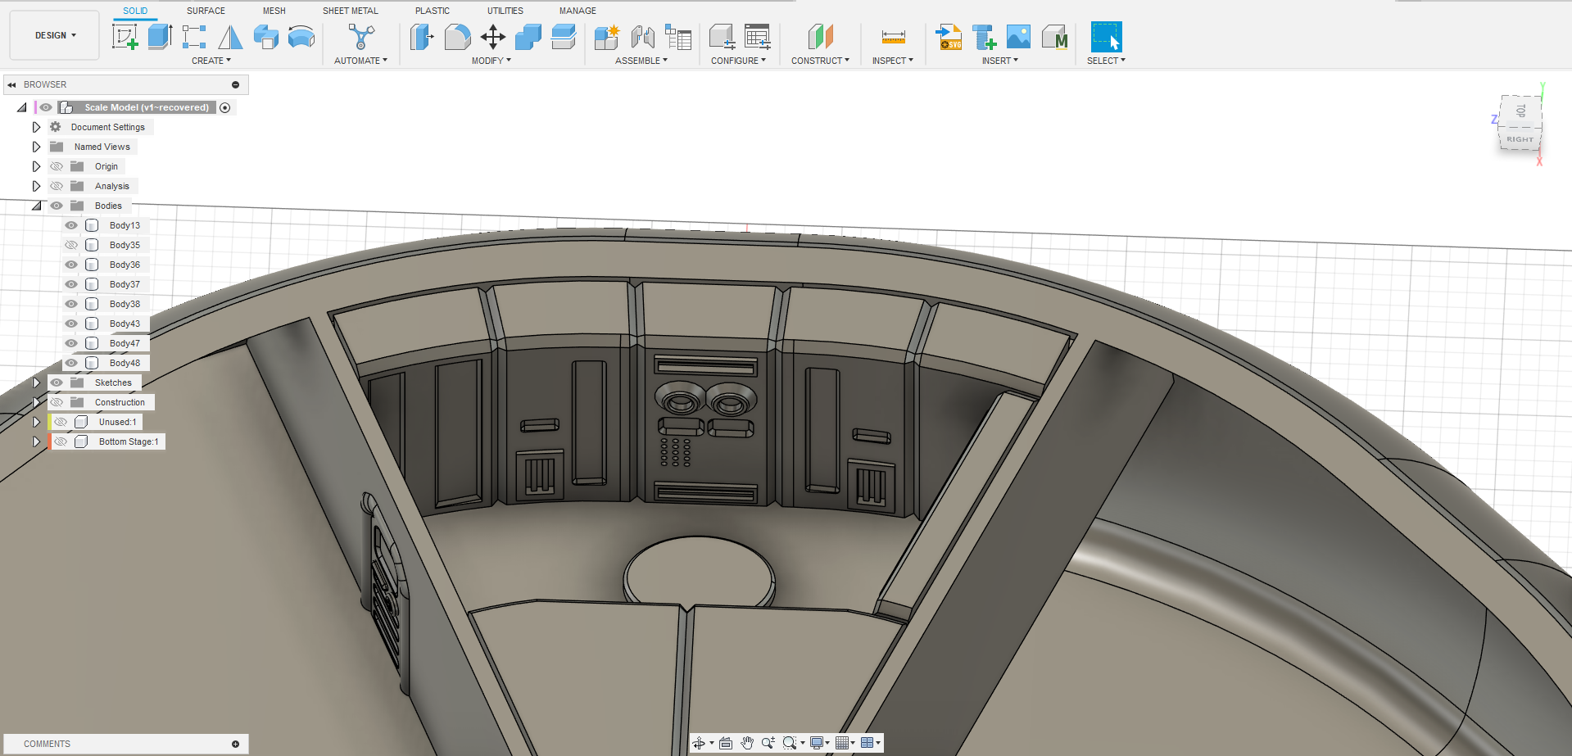Select the Combine tool
Screen dimensions: 1572x756
tap(528, 37)
